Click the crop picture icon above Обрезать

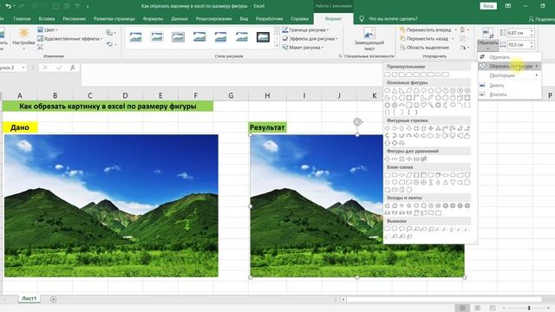point(487,33)
